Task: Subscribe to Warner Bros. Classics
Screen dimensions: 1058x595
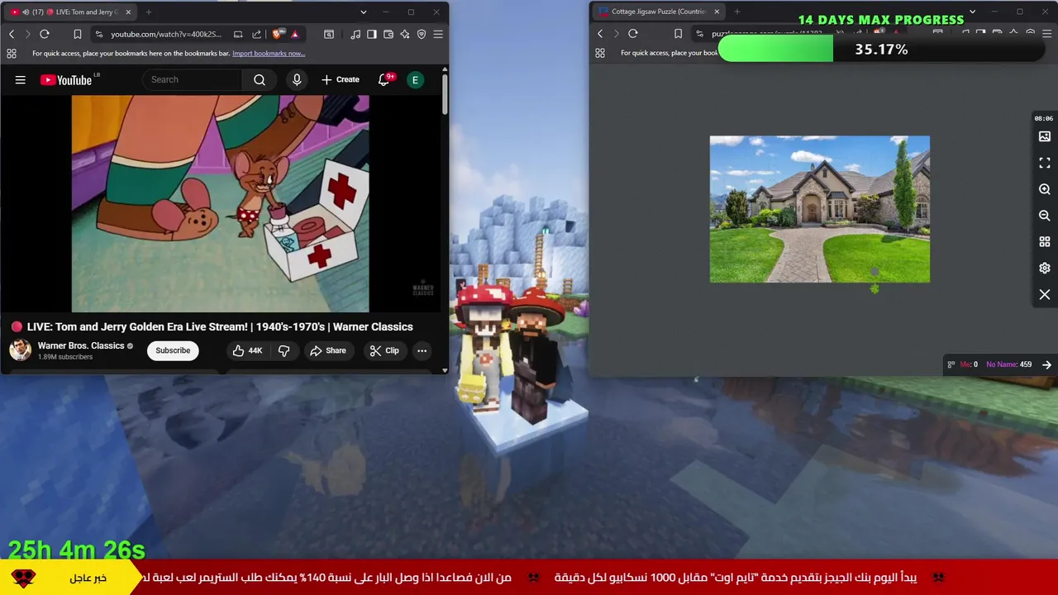Action: 173,350
